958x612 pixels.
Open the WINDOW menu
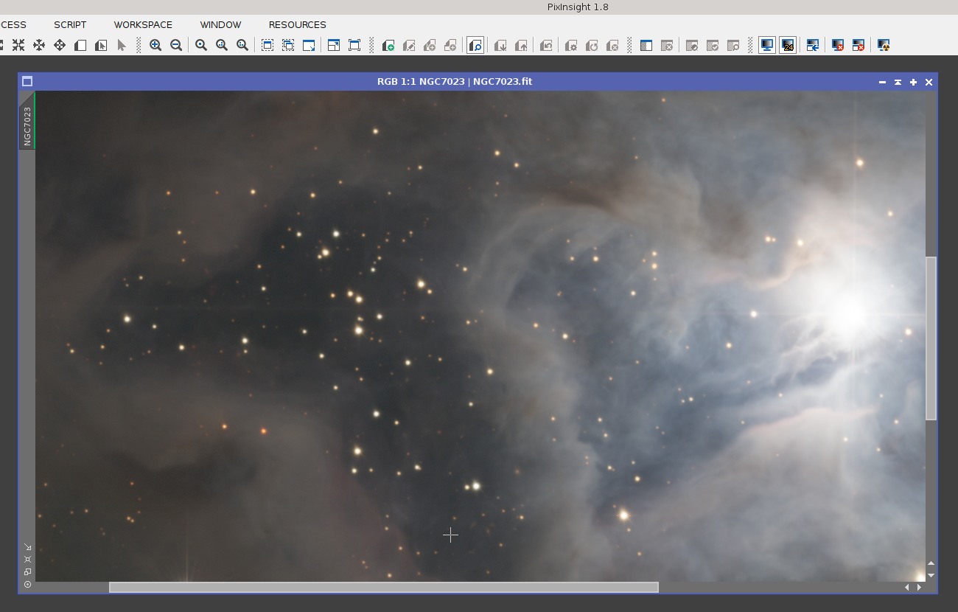[220, 24]
